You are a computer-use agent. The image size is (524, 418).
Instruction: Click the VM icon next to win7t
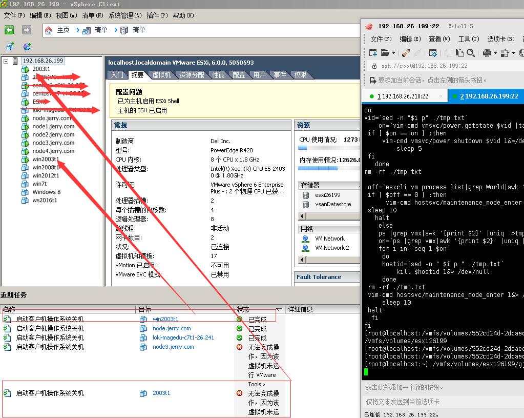click(x=25, y=184)
